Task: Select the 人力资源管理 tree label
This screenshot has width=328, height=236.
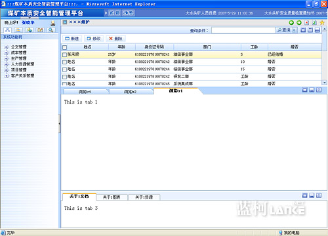Action: (x=22, y=64)
